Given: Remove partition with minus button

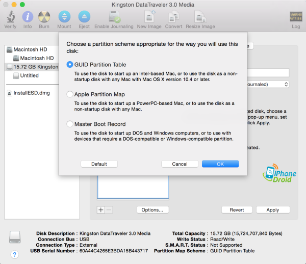Looking at the screenshot, I should pos(109,210).
